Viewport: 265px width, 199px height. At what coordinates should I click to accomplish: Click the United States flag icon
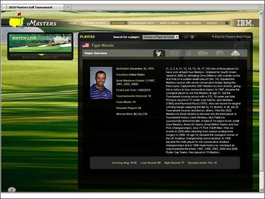[86, 45]
